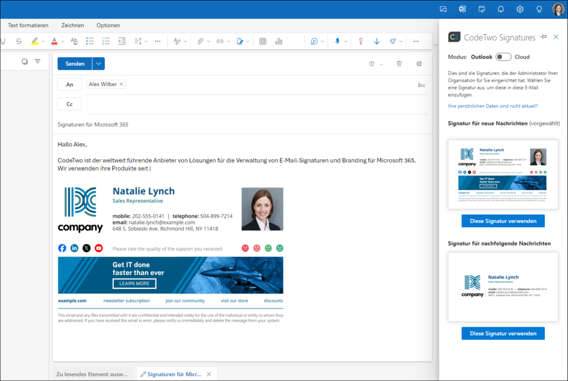Open the Senden dropdown arrow
The width and height of the screenshot is (568, 381).
click(x=98, y=63)
